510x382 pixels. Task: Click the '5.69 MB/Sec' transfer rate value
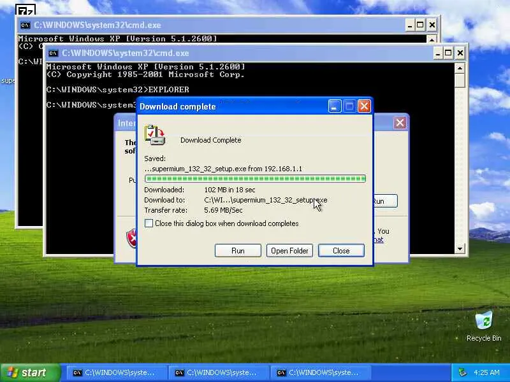tap(223, 210)
